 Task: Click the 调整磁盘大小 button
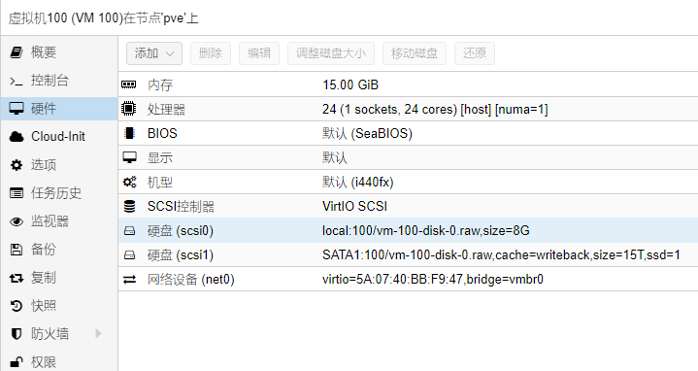click(331, 53)
